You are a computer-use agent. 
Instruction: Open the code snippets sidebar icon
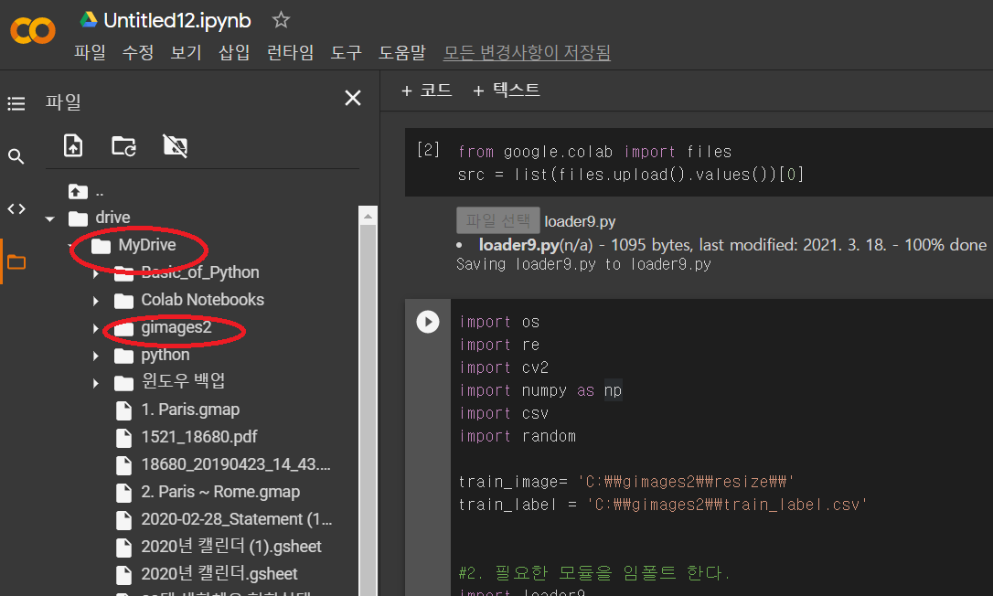pos(16,209)
